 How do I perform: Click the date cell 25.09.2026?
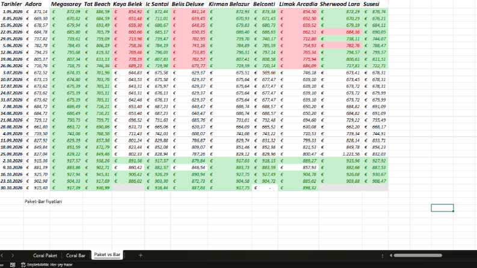pyautogui.click(x=12, y=154)
